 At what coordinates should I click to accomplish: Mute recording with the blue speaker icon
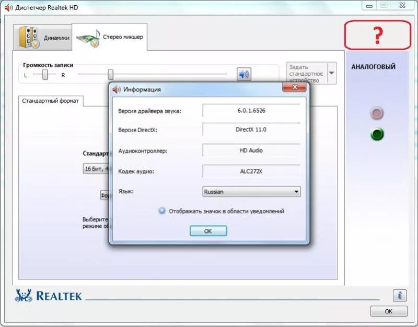point(243,74)
